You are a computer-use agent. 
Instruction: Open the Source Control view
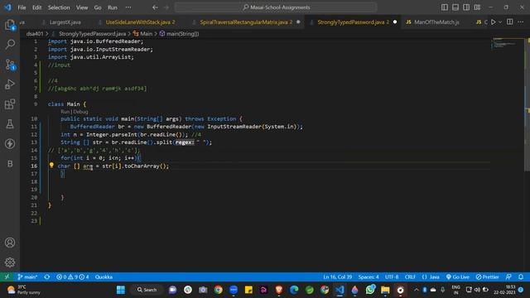(x=10, y=65)
